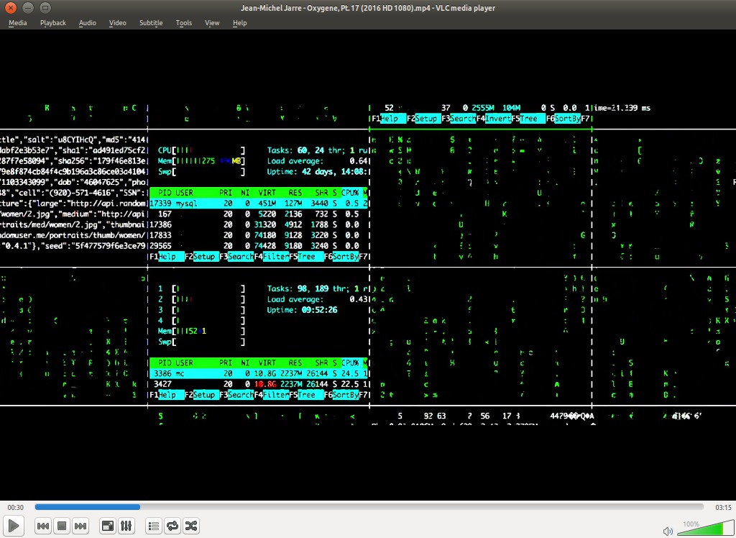Image resolution: width=736 pixels, height=538 pixels.
Task: Toggle fullscreen video mode
Action: tap(108, 526)
